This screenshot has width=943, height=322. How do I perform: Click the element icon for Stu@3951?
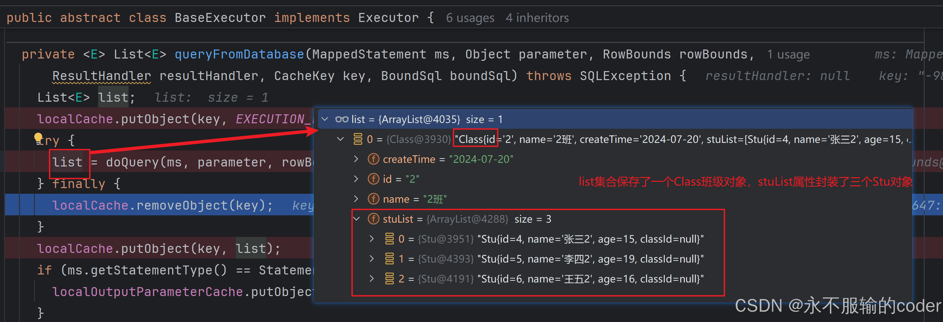[389, 239]
